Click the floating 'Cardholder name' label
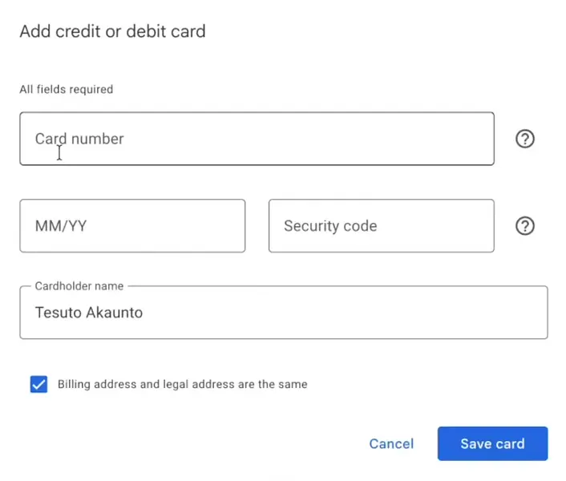This screenshot has width=566, height=481. click(x=81, y=286)
